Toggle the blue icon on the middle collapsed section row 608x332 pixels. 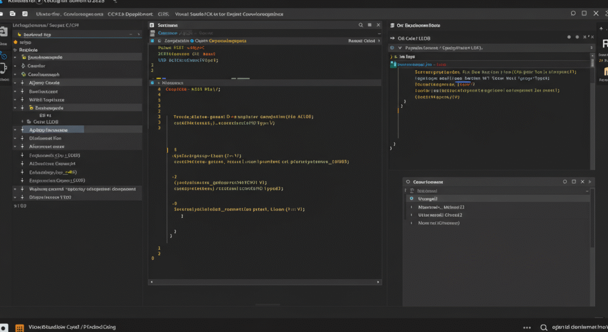(x=152, y=83)
